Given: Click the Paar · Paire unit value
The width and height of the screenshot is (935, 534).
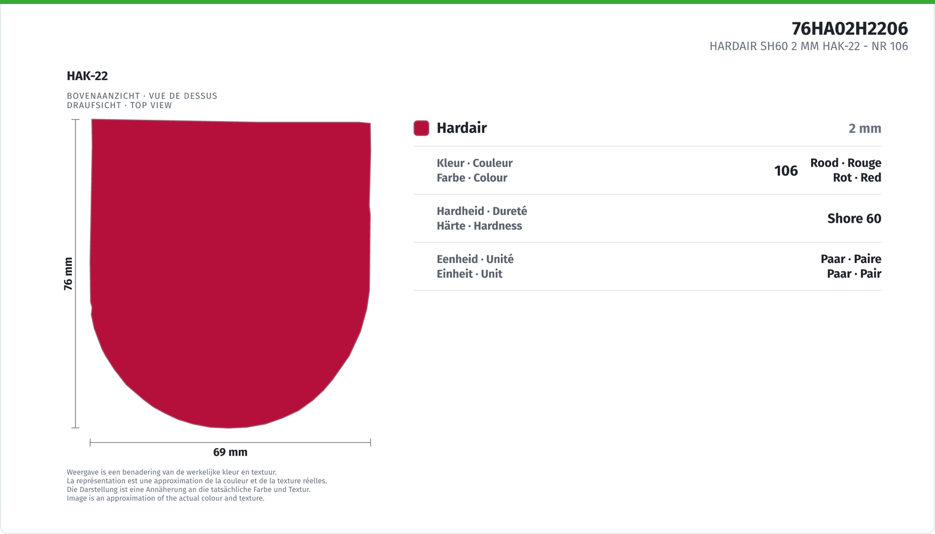Looking at the screenshot, I should (x=851, y=259).
